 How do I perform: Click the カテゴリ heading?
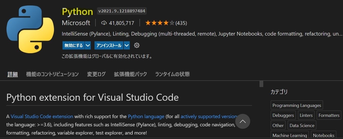click(x=279, y=92)
